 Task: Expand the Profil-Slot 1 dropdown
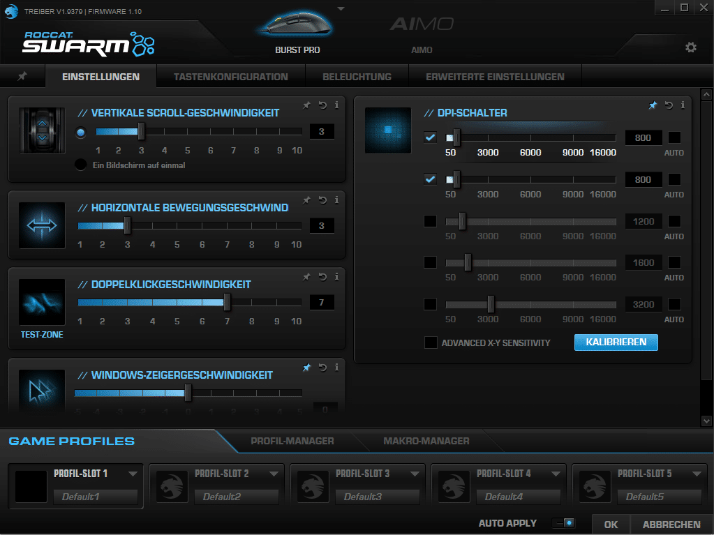click(133, 474)
